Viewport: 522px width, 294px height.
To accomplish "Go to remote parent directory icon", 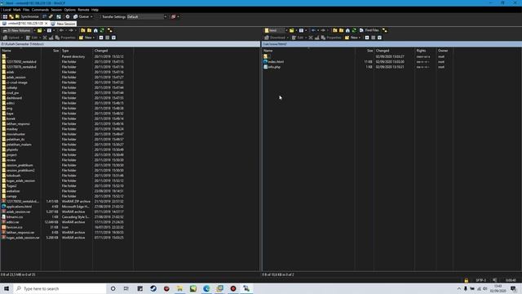I will click(x=335, y=30).
